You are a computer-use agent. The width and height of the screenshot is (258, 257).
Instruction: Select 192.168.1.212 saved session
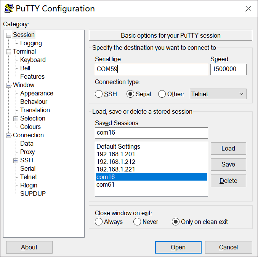click(151, 162)
